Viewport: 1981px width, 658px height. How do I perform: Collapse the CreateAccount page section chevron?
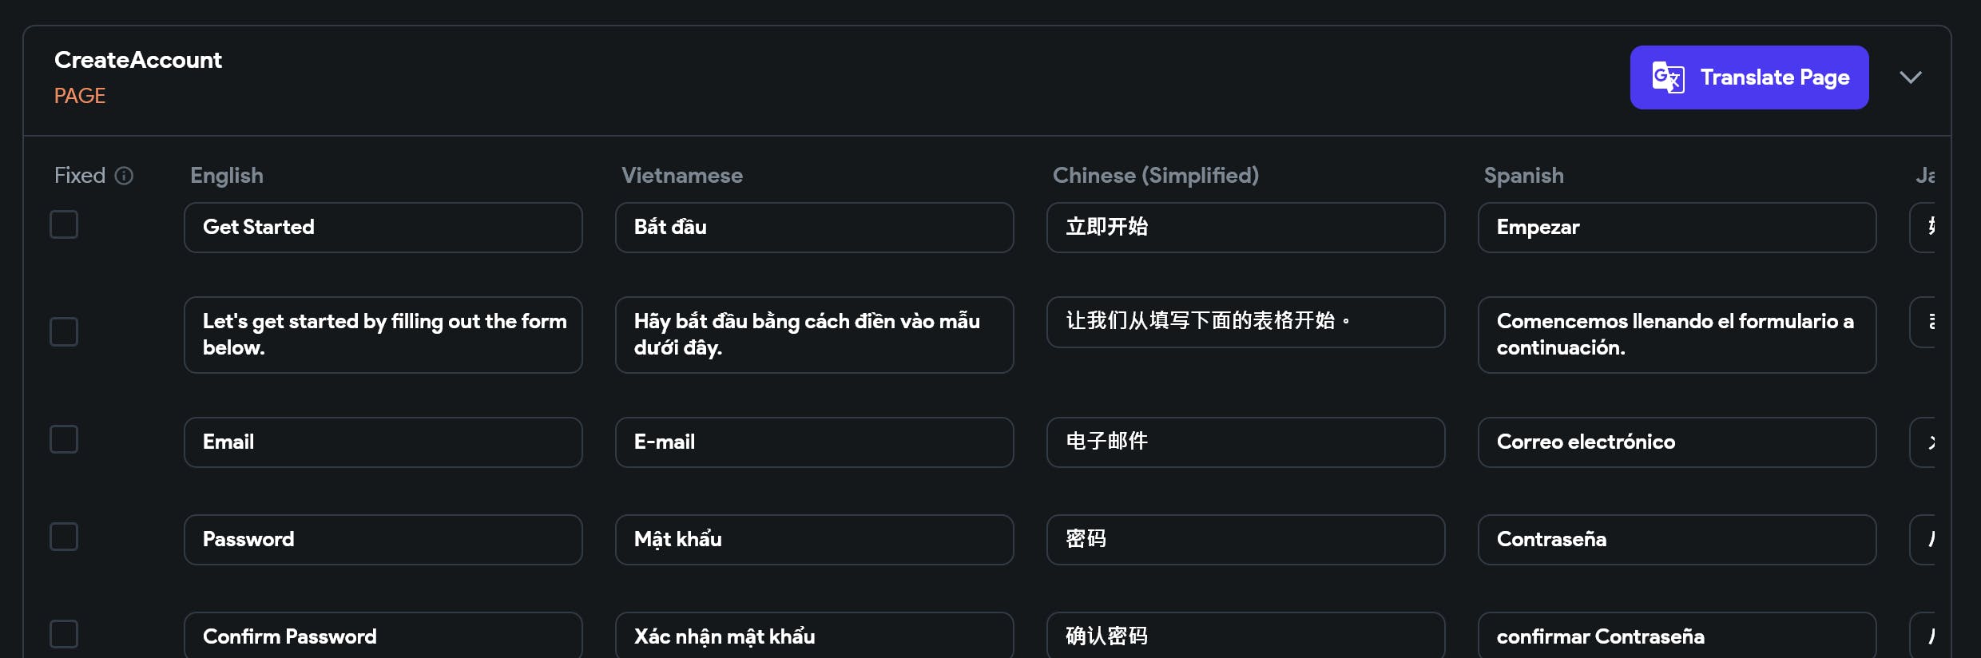(1910, 77)
